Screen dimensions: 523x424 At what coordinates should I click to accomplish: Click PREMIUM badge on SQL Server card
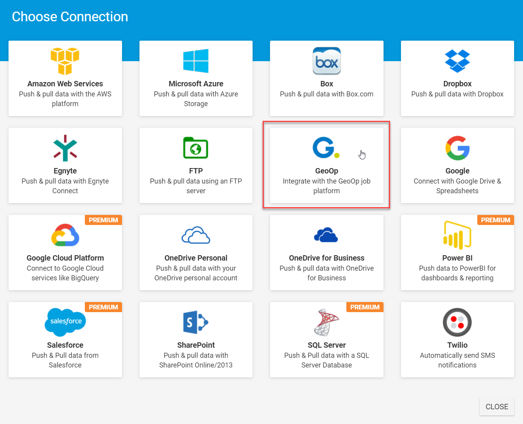pos(365,307)
